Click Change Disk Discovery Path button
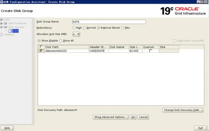 [x=183, y=110]
